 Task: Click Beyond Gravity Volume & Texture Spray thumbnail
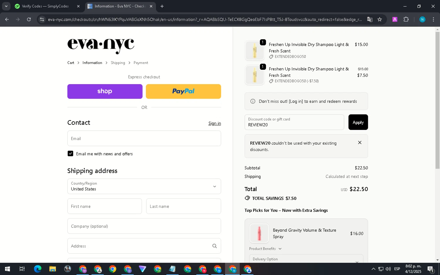click(259, 233)
